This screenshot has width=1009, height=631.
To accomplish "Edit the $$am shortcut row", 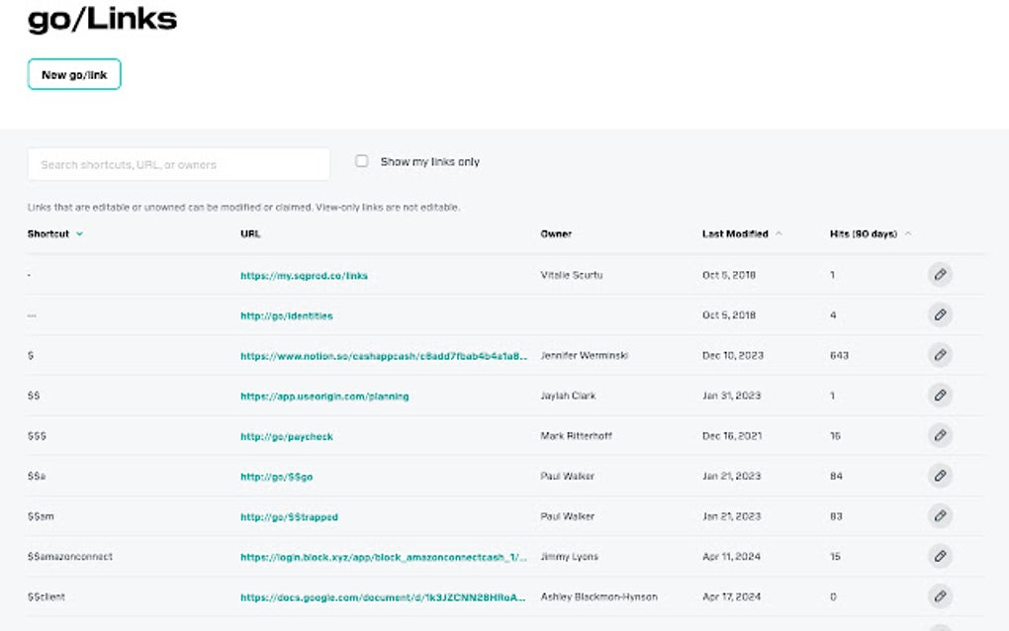I will (x=940, y=516).
